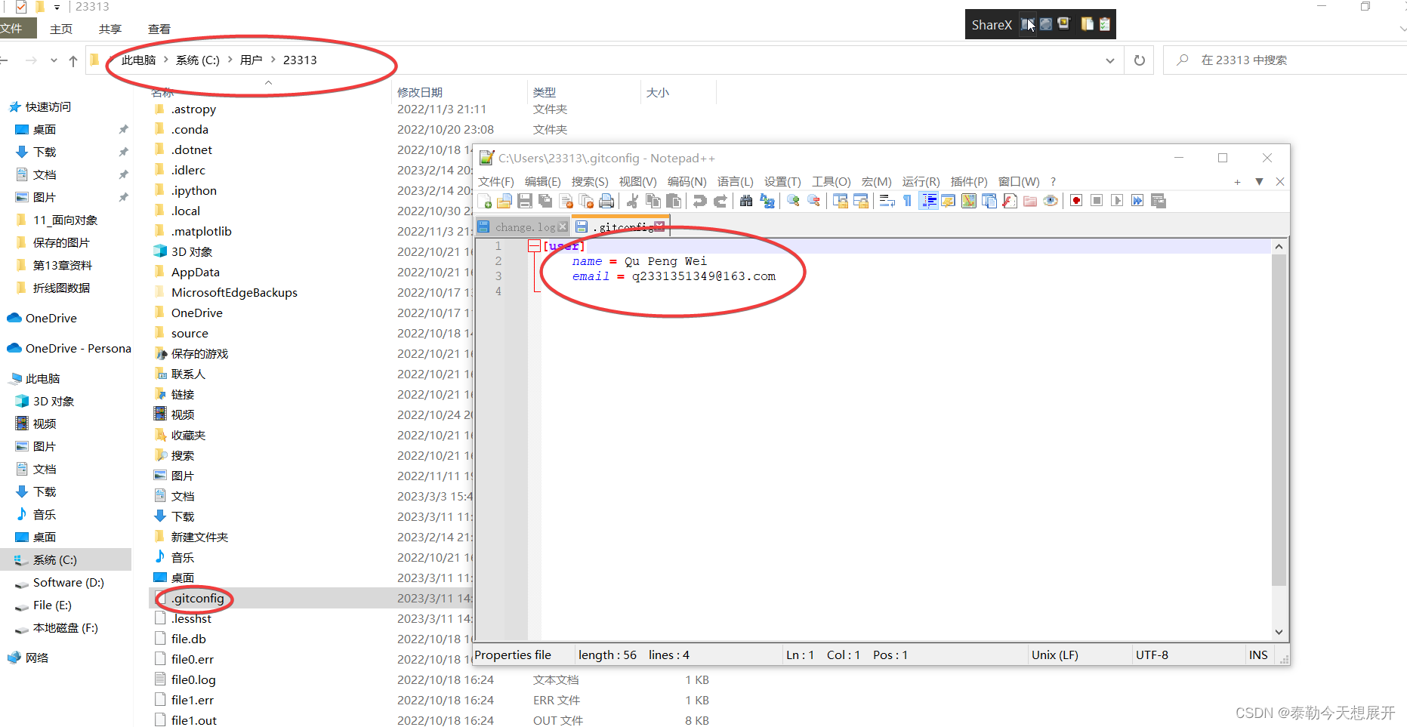Image resolution: width=1407 pixels, height=727 pixels.
Task: Click the Paste toolbar icon
Action: pyautogui.click(x=674, y=201)
